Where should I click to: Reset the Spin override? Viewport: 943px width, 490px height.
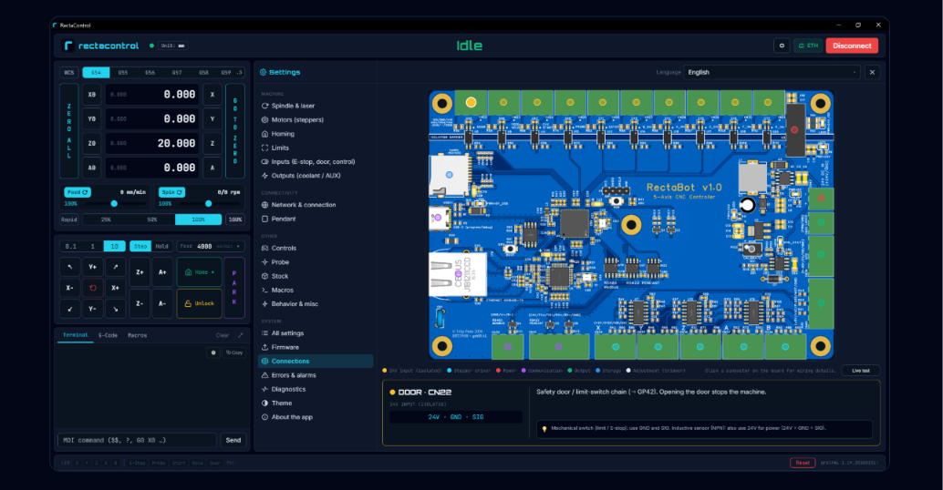click(171, 192)
